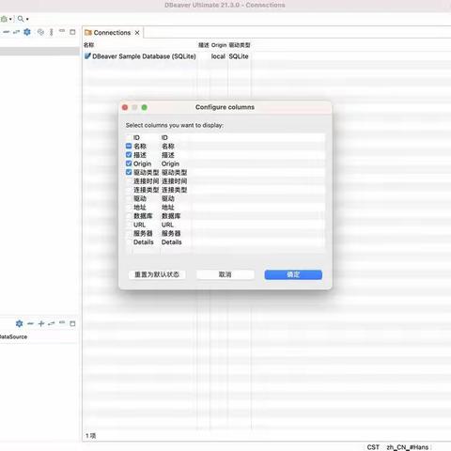Click the filter icon right of the blue gear
Viewport: 451px width, 451px height.
pyautogui.click(x=40, y=32)
